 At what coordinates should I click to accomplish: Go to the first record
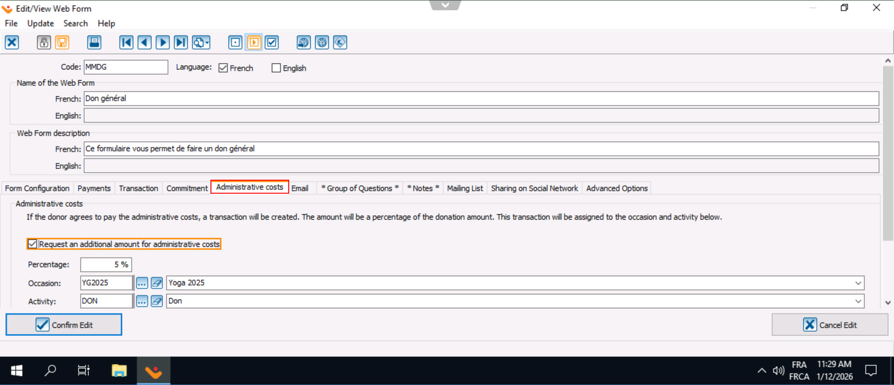coord(126,42)
